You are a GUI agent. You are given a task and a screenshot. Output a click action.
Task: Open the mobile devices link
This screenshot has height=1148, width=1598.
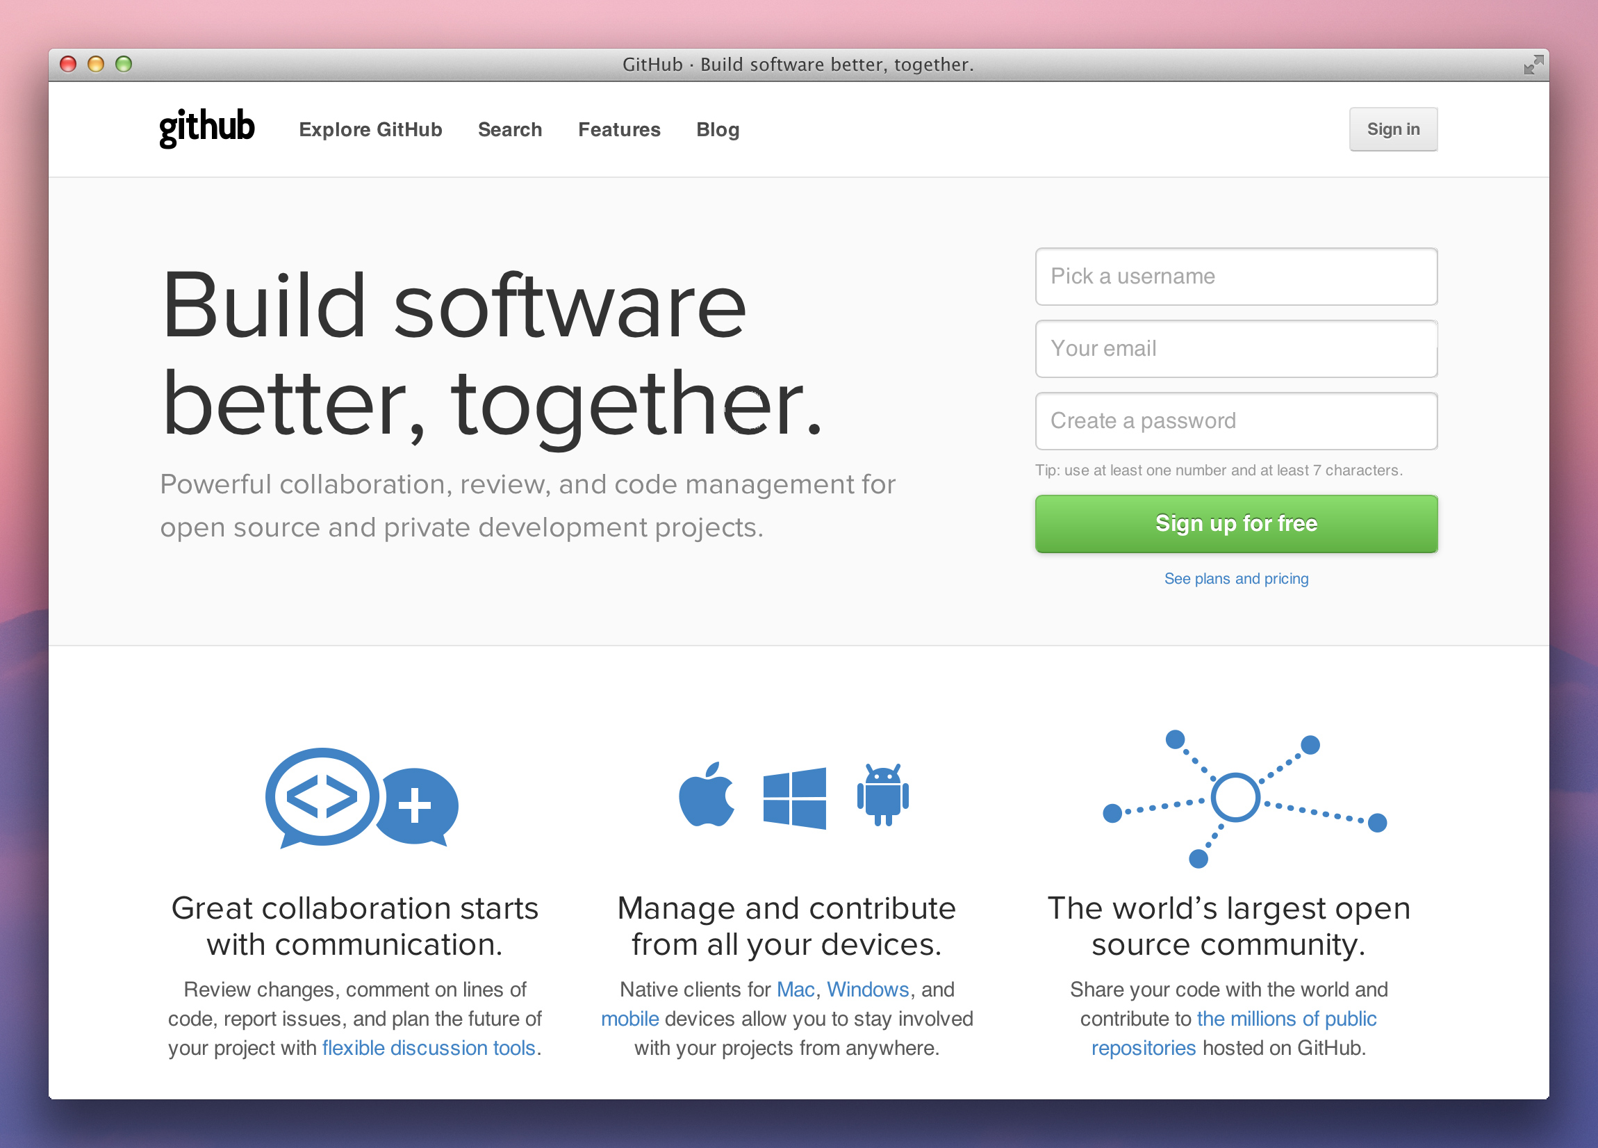tap(630, 1019)
